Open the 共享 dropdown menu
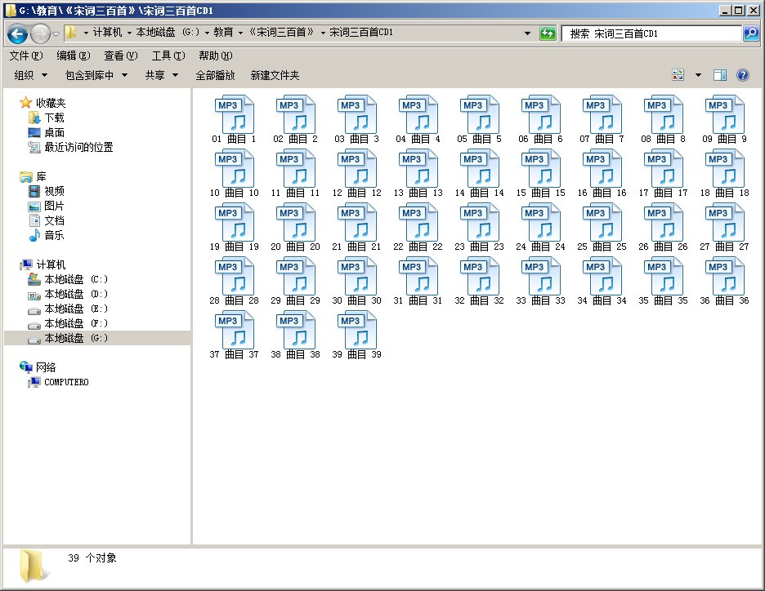The image size is (765, 591). [161, 75]
